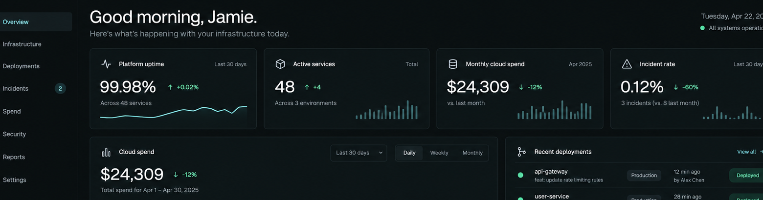Click the Active services bar chart
763x200 pixels.
point(387,110)
